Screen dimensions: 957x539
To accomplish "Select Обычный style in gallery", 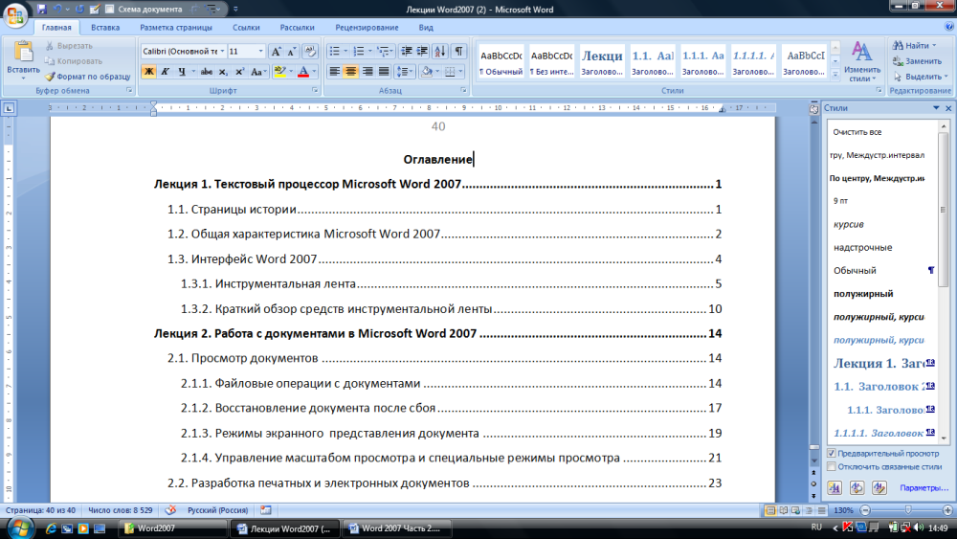I will tap(501, 61).
